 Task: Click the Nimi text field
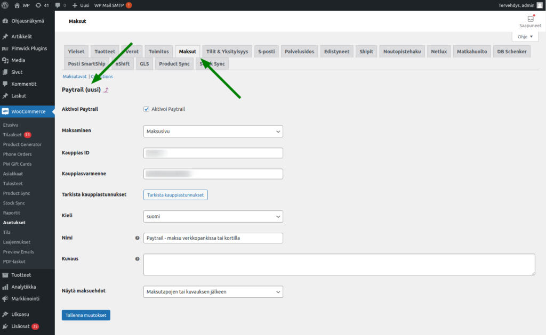213,238
